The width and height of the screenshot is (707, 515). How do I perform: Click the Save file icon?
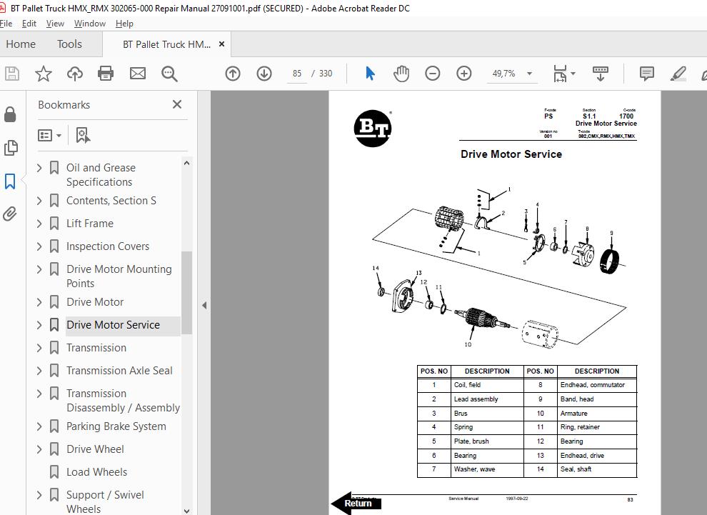[x=11, y=74]
